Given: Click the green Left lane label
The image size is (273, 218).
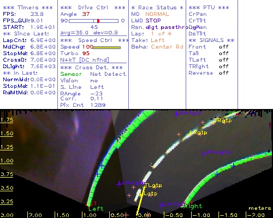Looking at the screenshot, I should [96, 209].
